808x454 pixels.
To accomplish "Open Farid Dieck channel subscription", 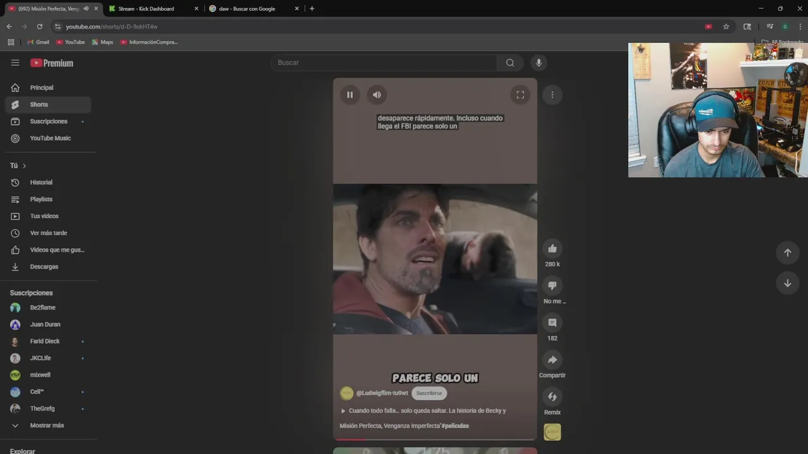I will [48, 341].
